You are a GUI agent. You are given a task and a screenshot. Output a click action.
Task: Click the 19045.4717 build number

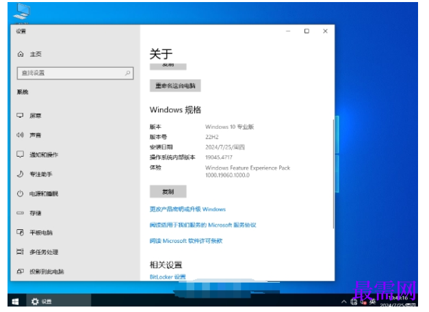pos(219,157)
